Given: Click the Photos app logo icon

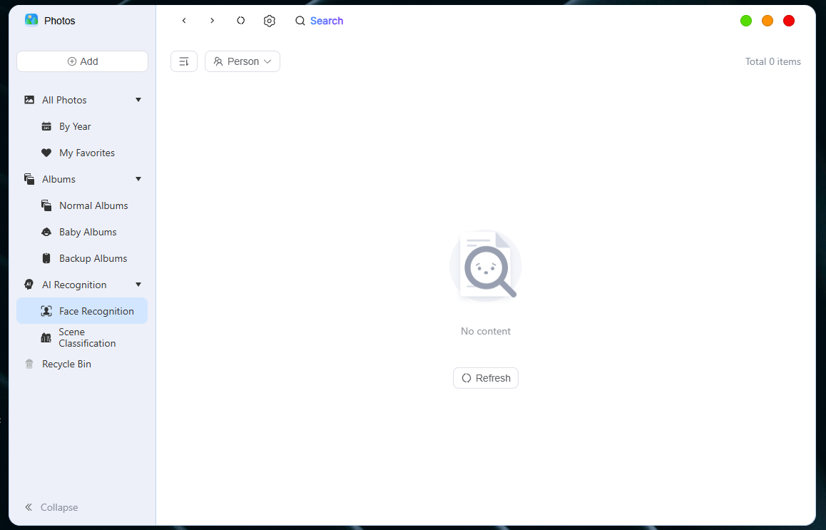Looking at the screenshot, I should [x=31, y=21].
